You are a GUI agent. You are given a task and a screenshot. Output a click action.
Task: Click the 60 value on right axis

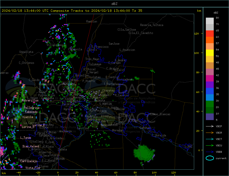(x=198, y=92)
